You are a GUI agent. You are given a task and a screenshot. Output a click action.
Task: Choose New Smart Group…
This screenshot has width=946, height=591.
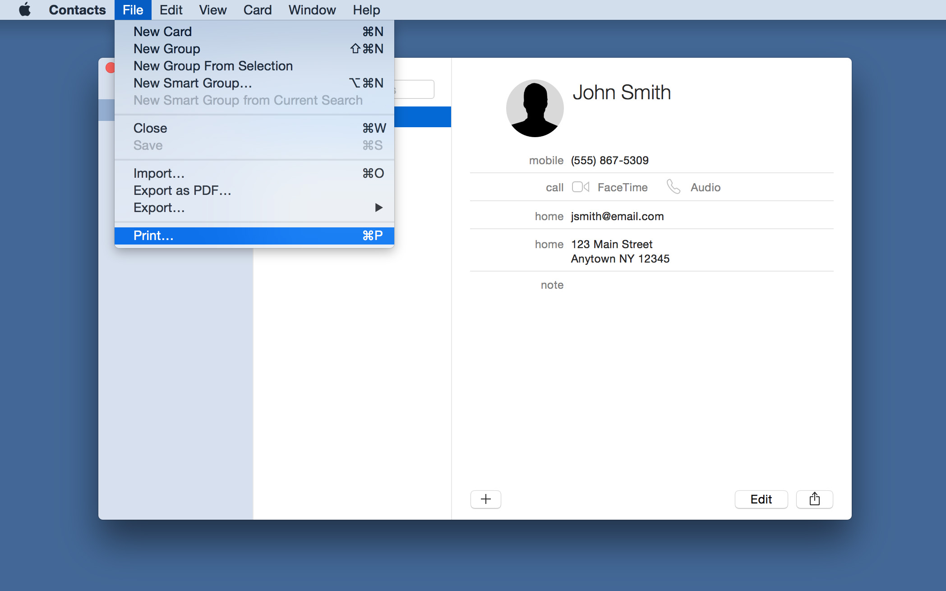pos(254,83)
